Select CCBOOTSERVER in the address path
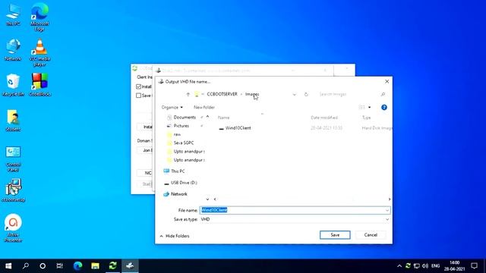This screenshot has height=273, width=486. coord(222,94)
